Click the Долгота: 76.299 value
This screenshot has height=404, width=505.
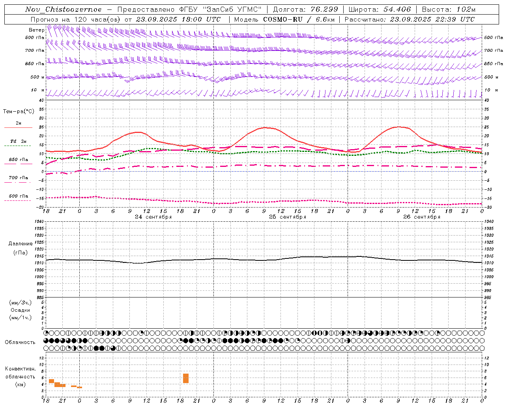coord(305,9)
